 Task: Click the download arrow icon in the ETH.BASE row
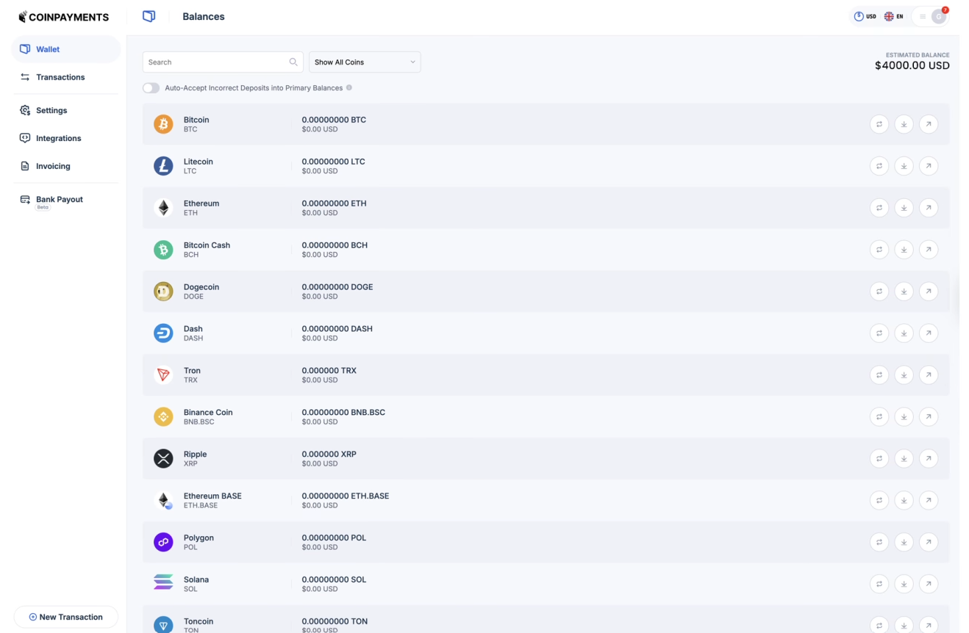(x=904, y=501)
